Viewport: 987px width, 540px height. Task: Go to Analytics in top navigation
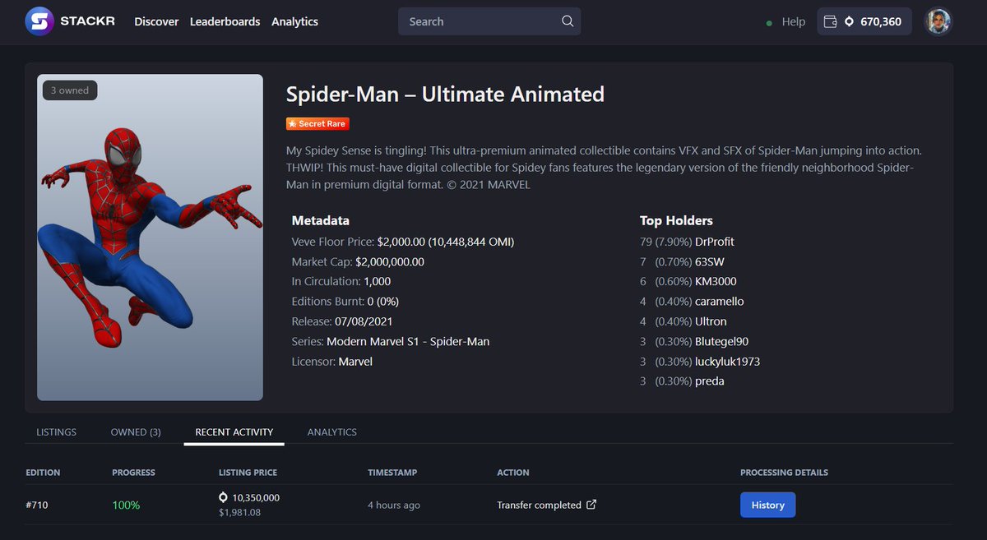pyautogui.click(x=294, y=21)
